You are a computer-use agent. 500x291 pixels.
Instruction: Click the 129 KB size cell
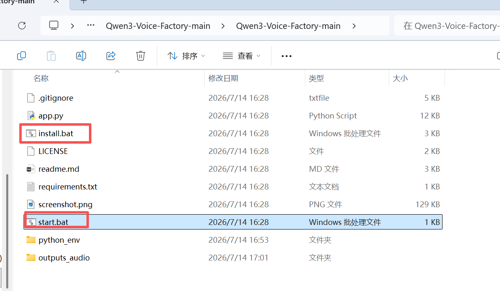tap(427, 204)
